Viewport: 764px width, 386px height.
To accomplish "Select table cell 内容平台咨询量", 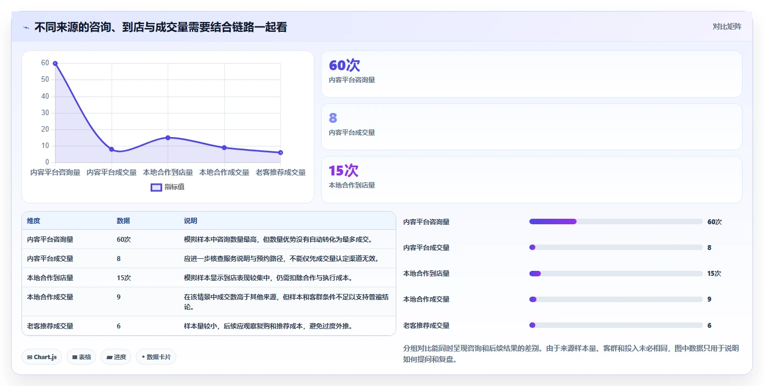I will tap(50, 240).
